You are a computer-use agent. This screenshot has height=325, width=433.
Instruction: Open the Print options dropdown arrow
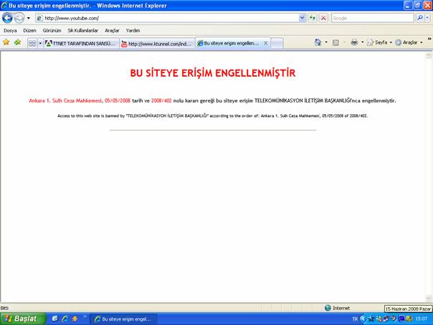coord(362,42)
